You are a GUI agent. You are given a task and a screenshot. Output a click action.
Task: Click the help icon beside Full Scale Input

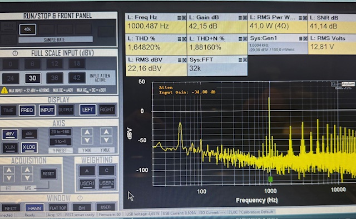(x=15, y=53)
